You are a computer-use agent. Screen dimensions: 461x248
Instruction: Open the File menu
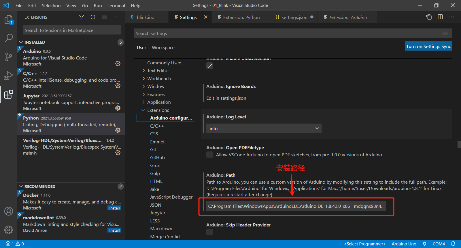[19, 5]
